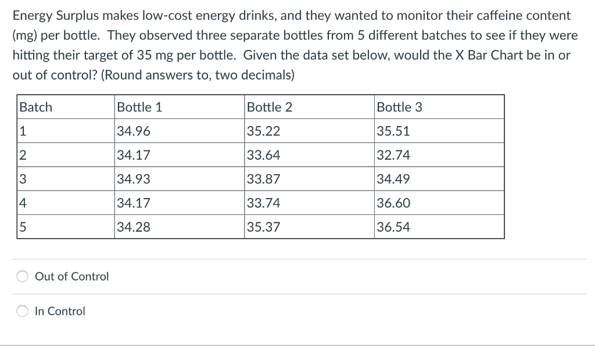Image resolution: width=595 pixels, height=349 pixels.
Task: Click the cell showing 34.93
Action: tap(180, 179)
